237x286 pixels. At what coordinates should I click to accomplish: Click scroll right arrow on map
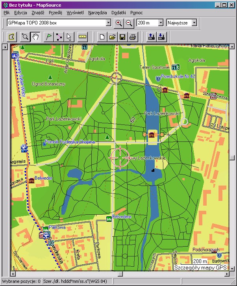(x=227, y=274)
